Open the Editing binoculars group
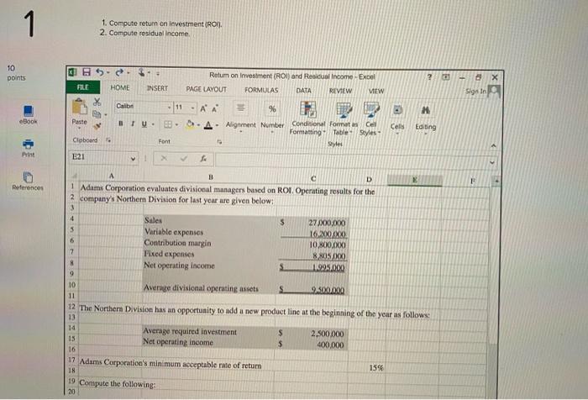The width and height of the screenshot is (588, 400). click(x=426, y=119)
